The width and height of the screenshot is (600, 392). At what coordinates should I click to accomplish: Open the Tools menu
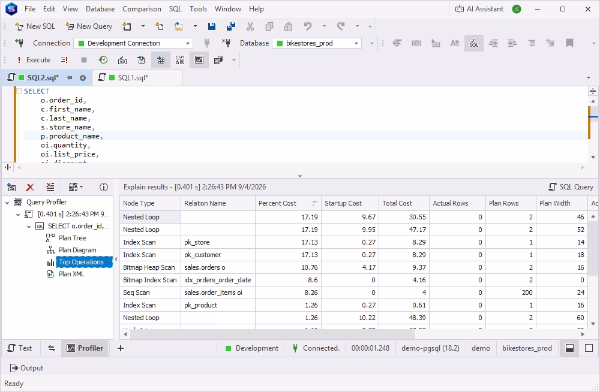point(198,9)
